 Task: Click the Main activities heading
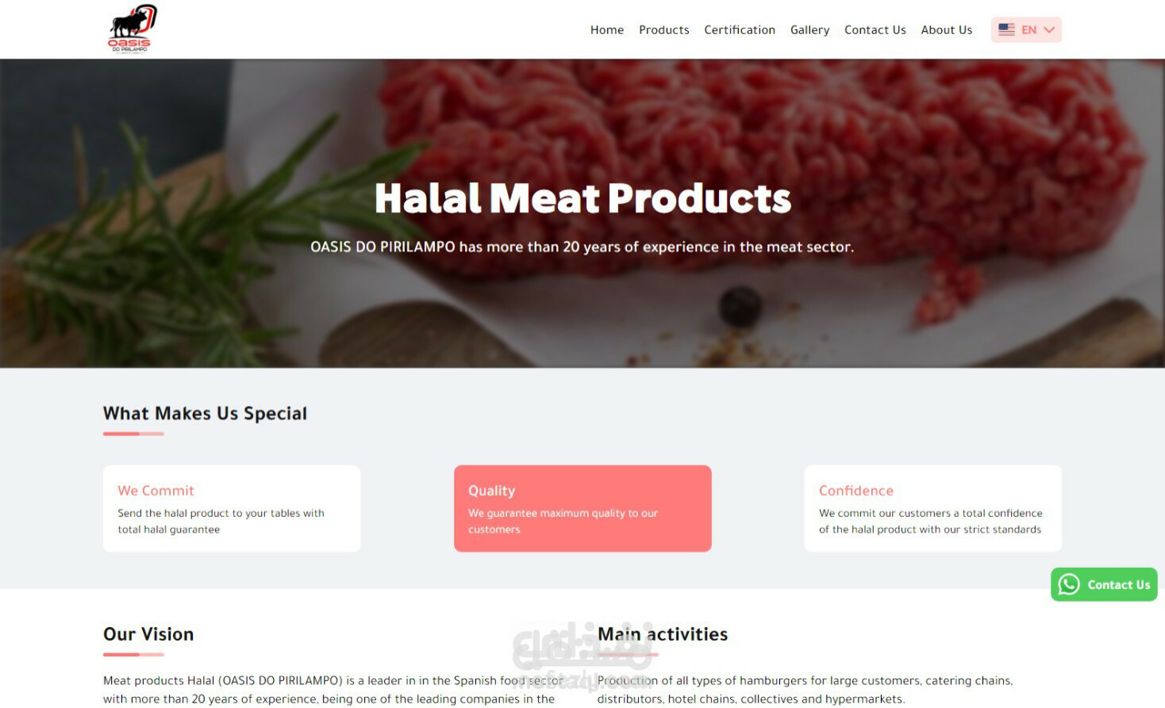(x=663, y=634)
